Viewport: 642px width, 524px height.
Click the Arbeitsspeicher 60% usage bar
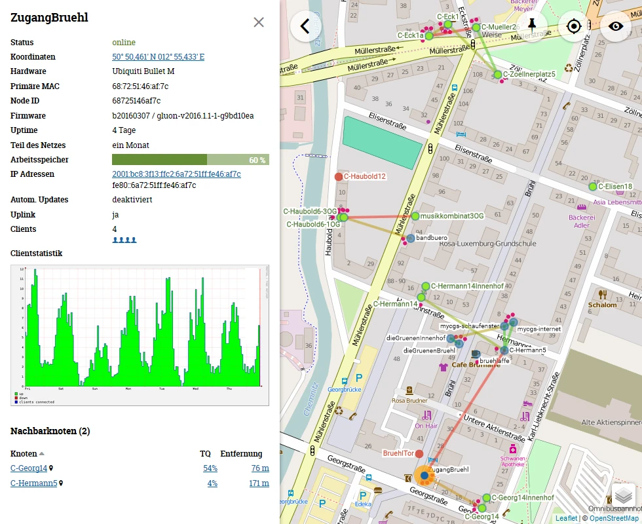click(191, 160)
